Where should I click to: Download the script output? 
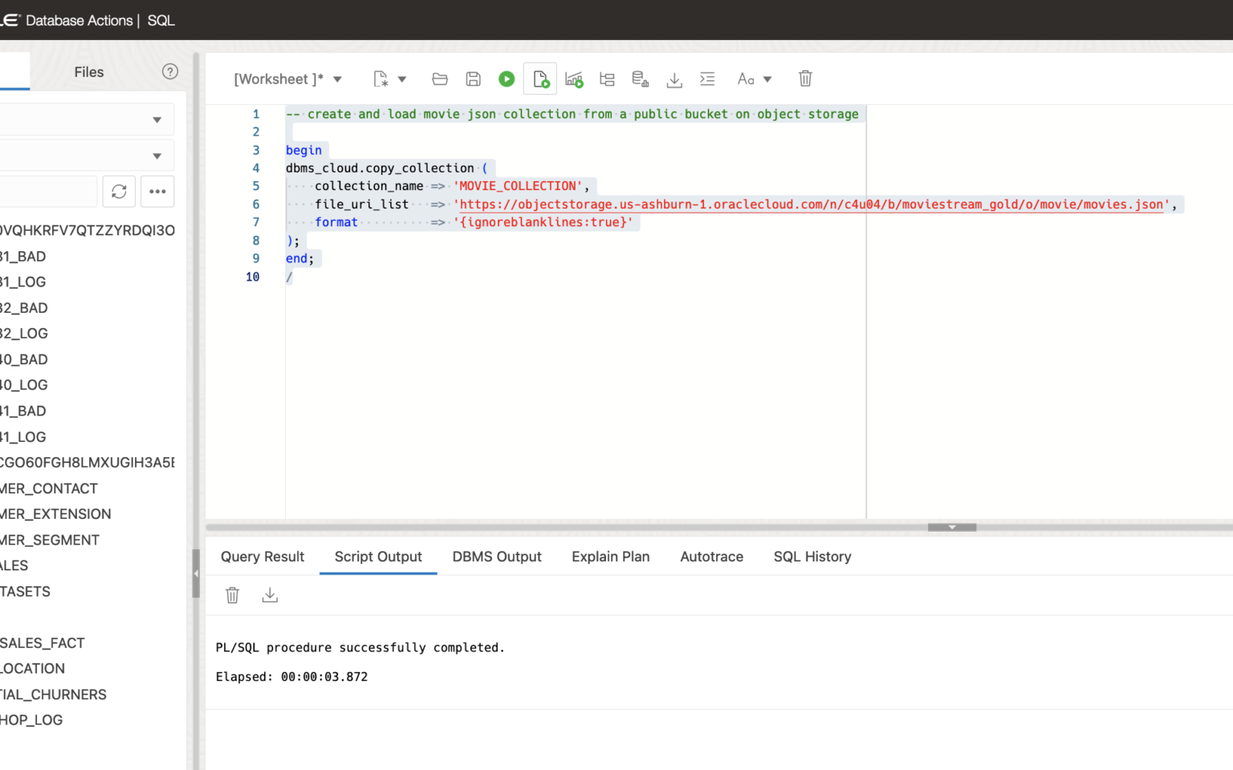click(x=270, y=594)
